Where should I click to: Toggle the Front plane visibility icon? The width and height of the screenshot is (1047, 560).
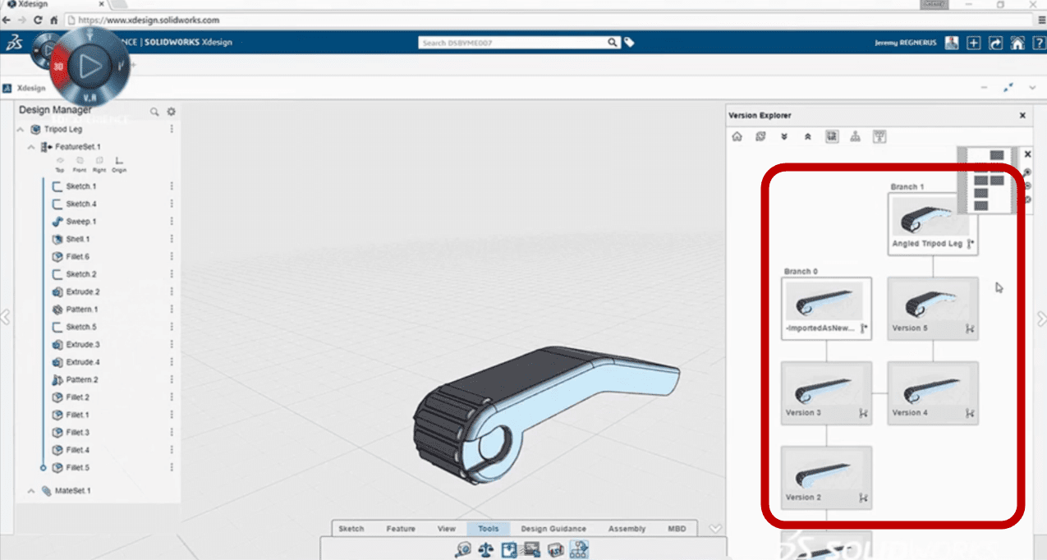tap(80, 161)
